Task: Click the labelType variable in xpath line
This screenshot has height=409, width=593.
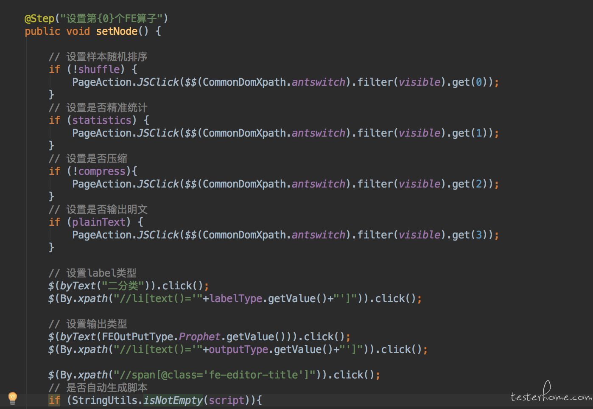Action: (236, 299)
